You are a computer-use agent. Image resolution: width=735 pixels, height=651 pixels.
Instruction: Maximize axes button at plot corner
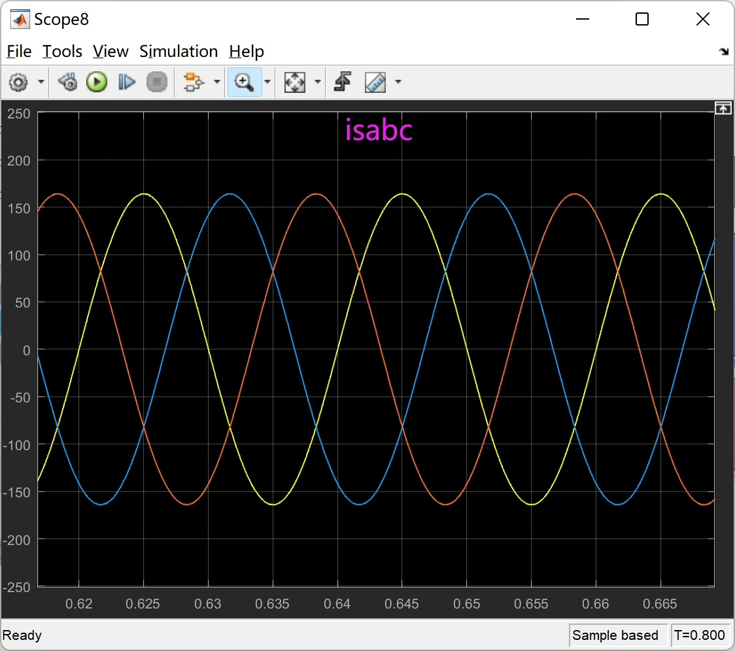click(x=723, y=109)
